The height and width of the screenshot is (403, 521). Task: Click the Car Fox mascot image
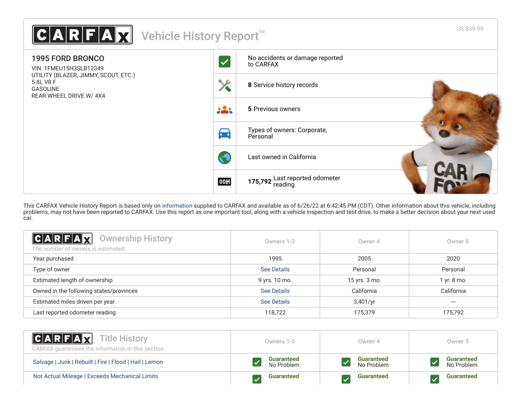[x=452, y=138]
